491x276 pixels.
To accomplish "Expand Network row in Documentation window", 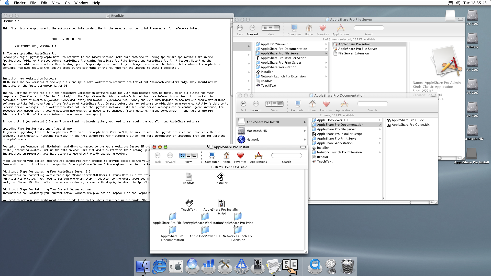I will tap(305, 140).
